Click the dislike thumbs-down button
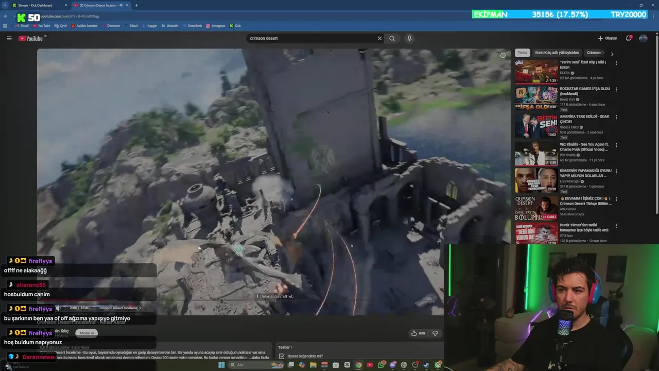The image size is (659, 371). click(436, 333)
